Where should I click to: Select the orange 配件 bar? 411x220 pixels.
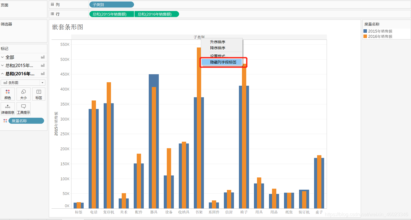[x=139, y=181]
